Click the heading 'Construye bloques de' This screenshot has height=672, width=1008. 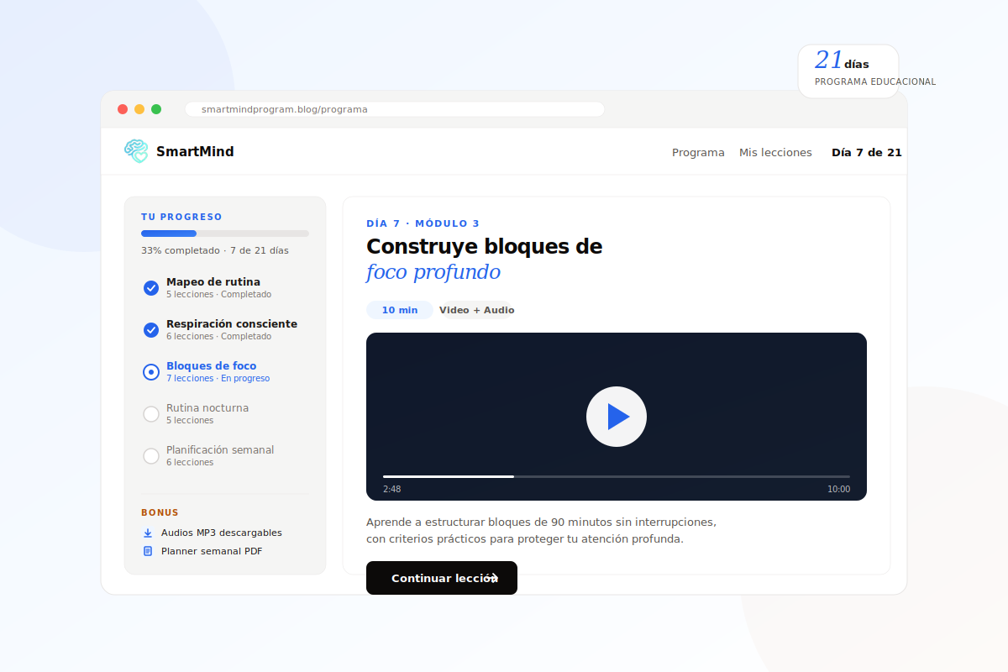click(x=485, y=246)
